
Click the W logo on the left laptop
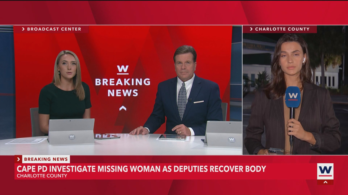72,137
